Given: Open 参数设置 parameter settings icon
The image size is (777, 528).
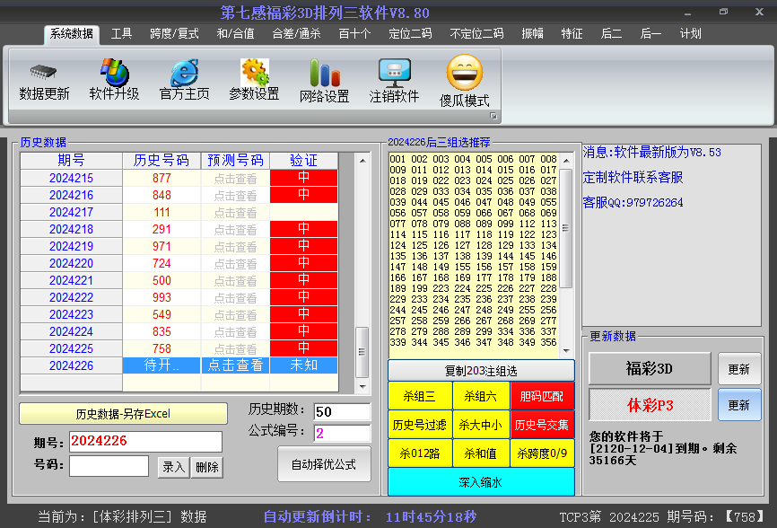Looking at the screenshot, I should (x=254, y=72).
